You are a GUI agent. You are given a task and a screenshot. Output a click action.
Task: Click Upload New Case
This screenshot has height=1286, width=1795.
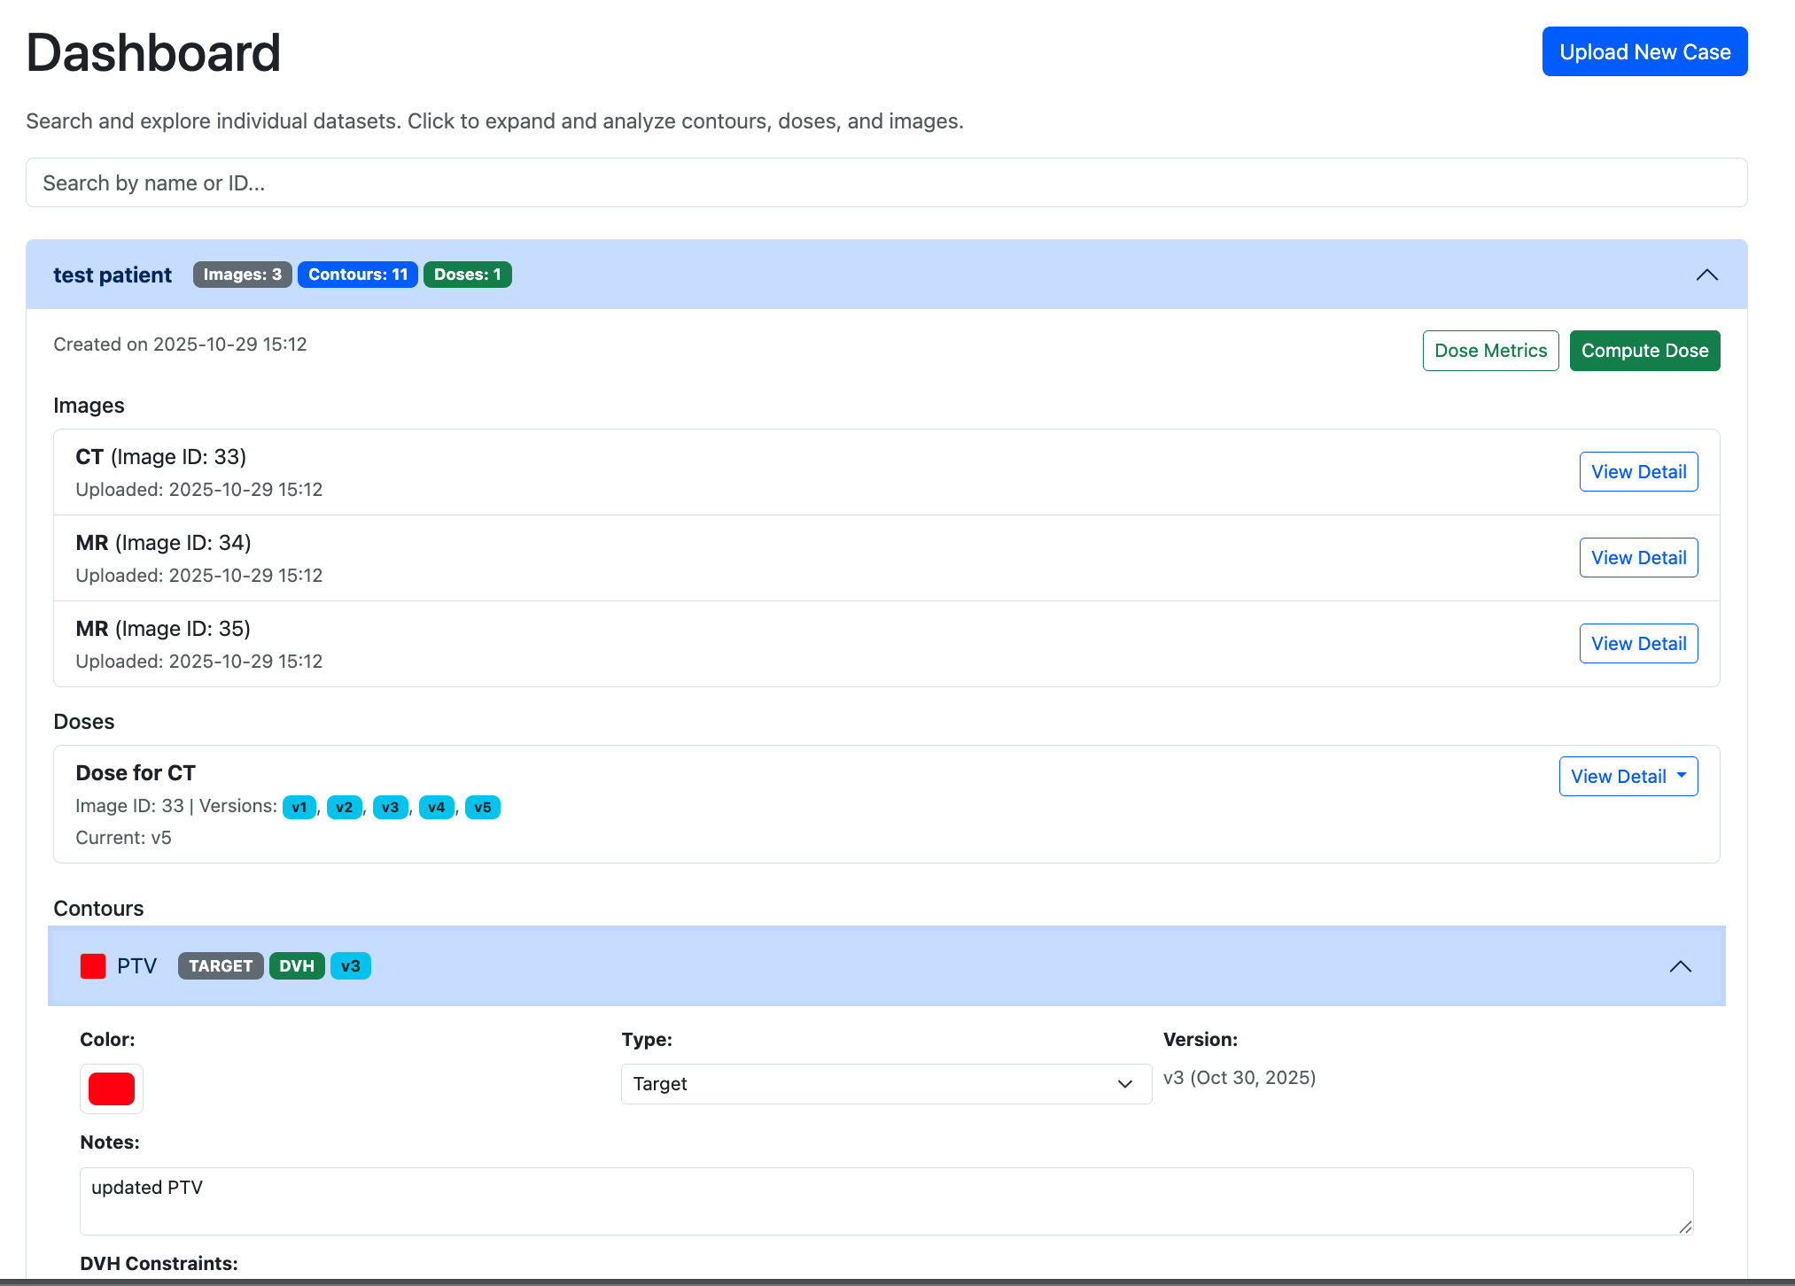(1644, 50)
